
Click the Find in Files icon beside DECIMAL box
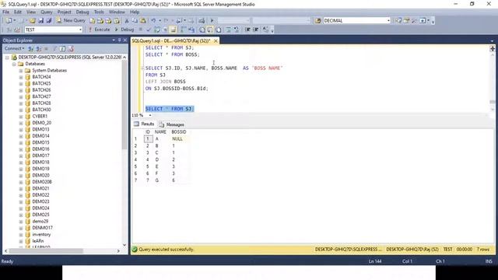[x=317, y=21]
